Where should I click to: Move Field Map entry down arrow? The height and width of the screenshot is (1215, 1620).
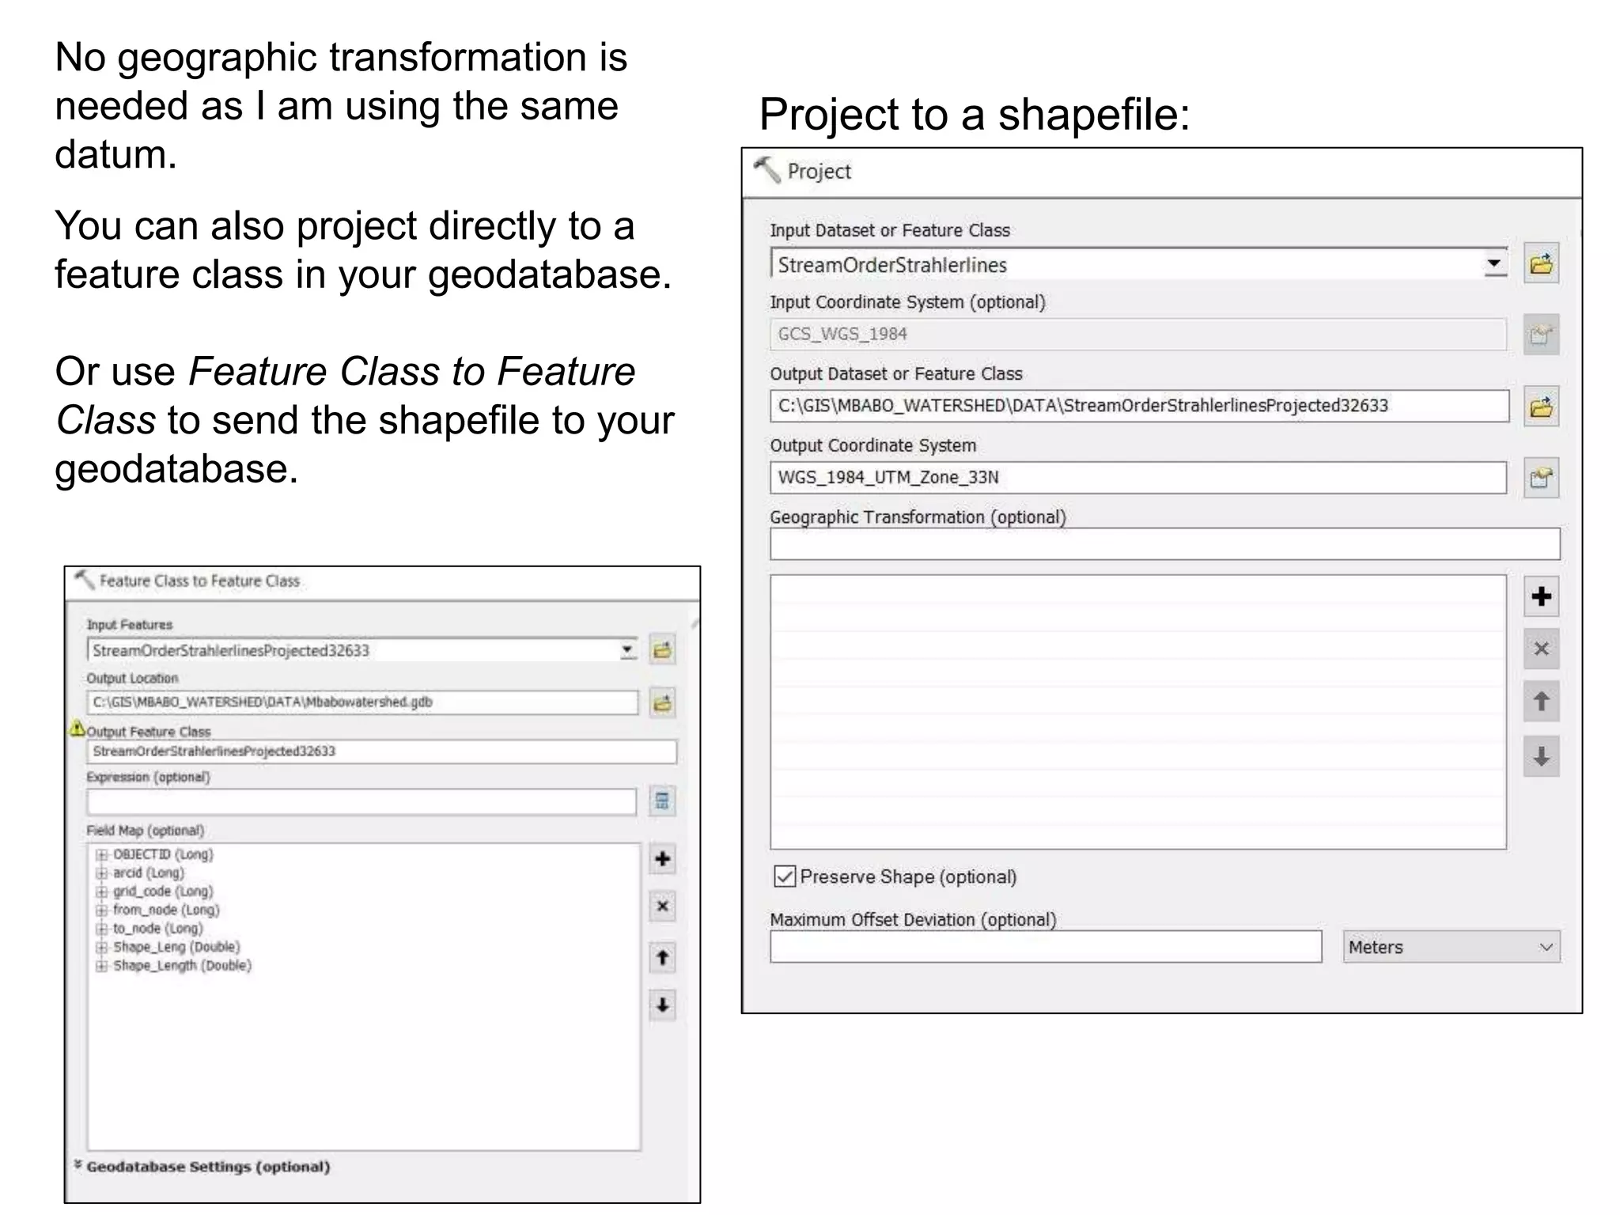(662, 1005)
